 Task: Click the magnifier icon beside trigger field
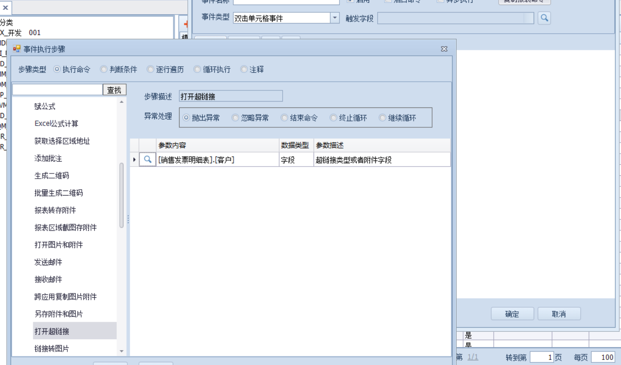[x=544, y=18]
